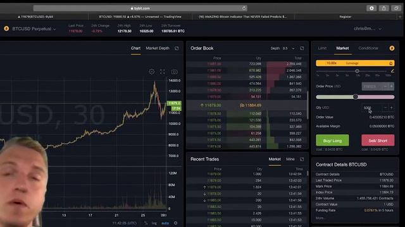The width and height of the screenshot is (405, 227).
Task: Switch to the Conditional order tab
Action: [x=368, y=48]
